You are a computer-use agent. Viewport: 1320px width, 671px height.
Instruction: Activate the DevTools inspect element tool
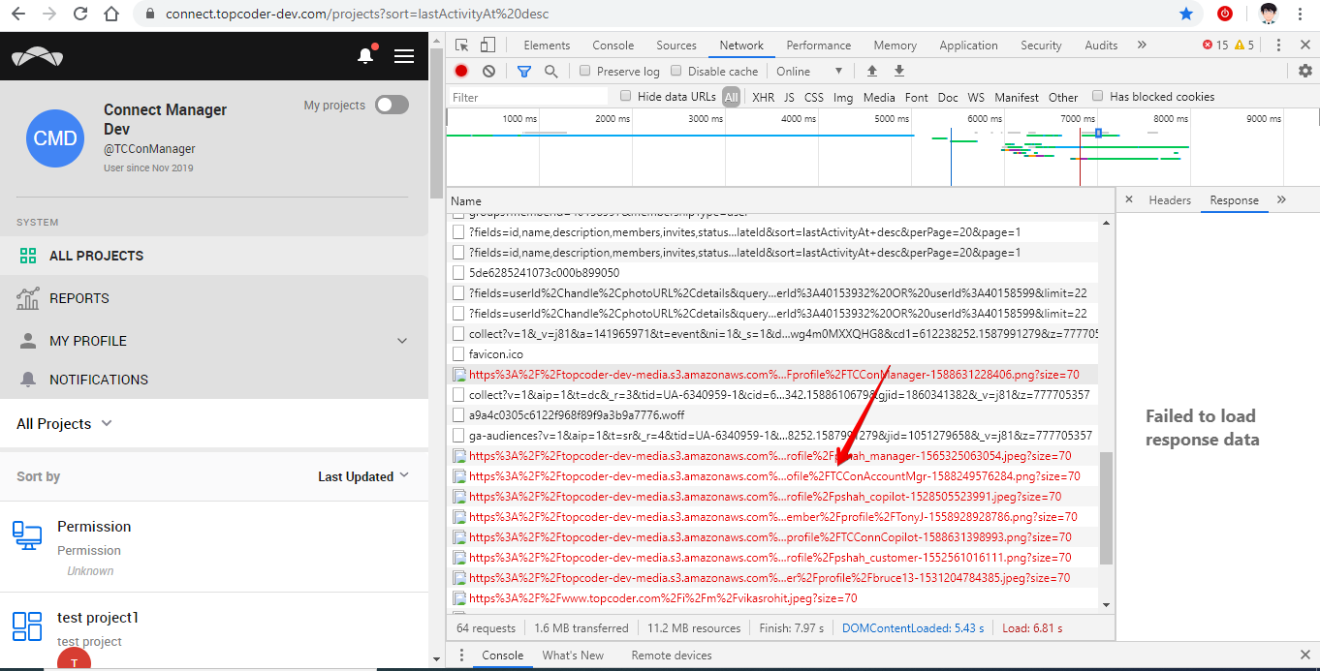[462, 45]
